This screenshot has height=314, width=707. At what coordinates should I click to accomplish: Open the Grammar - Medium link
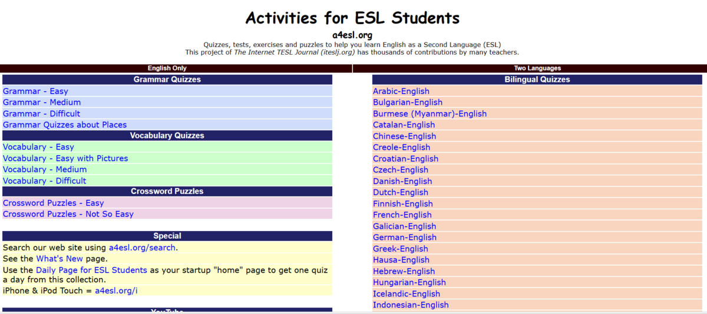(x=42, y=102)
